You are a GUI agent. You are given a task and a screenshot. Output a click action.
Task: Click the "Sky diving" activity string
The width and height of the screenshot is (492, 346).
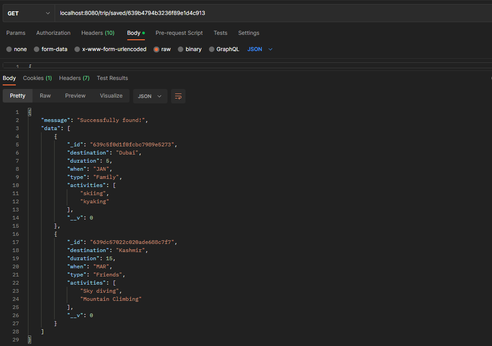click(x=99, y=291)
